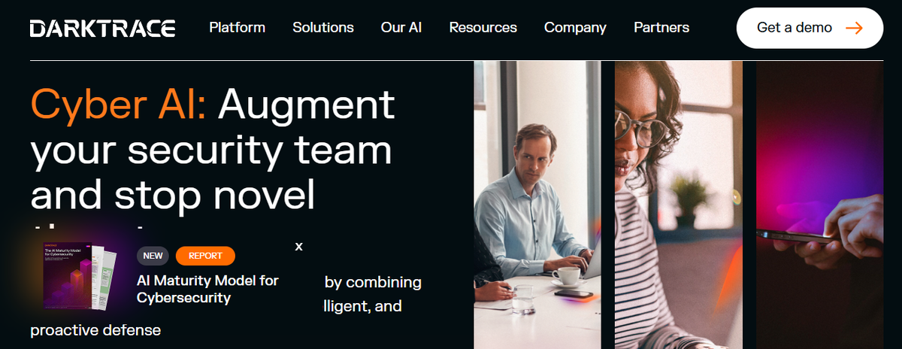Click the Get a demo button
Viewport: 902px width, 349px height.
pos(810,28)
